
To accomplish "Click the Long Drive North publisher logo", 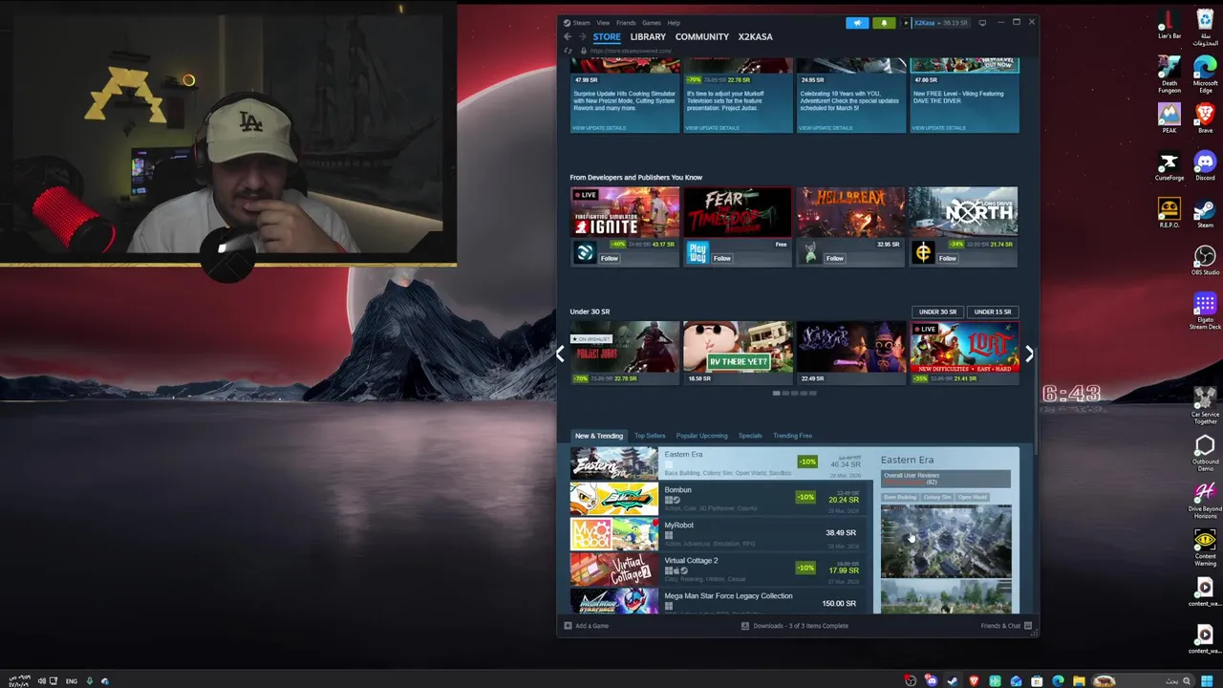I will coord(923,253).
